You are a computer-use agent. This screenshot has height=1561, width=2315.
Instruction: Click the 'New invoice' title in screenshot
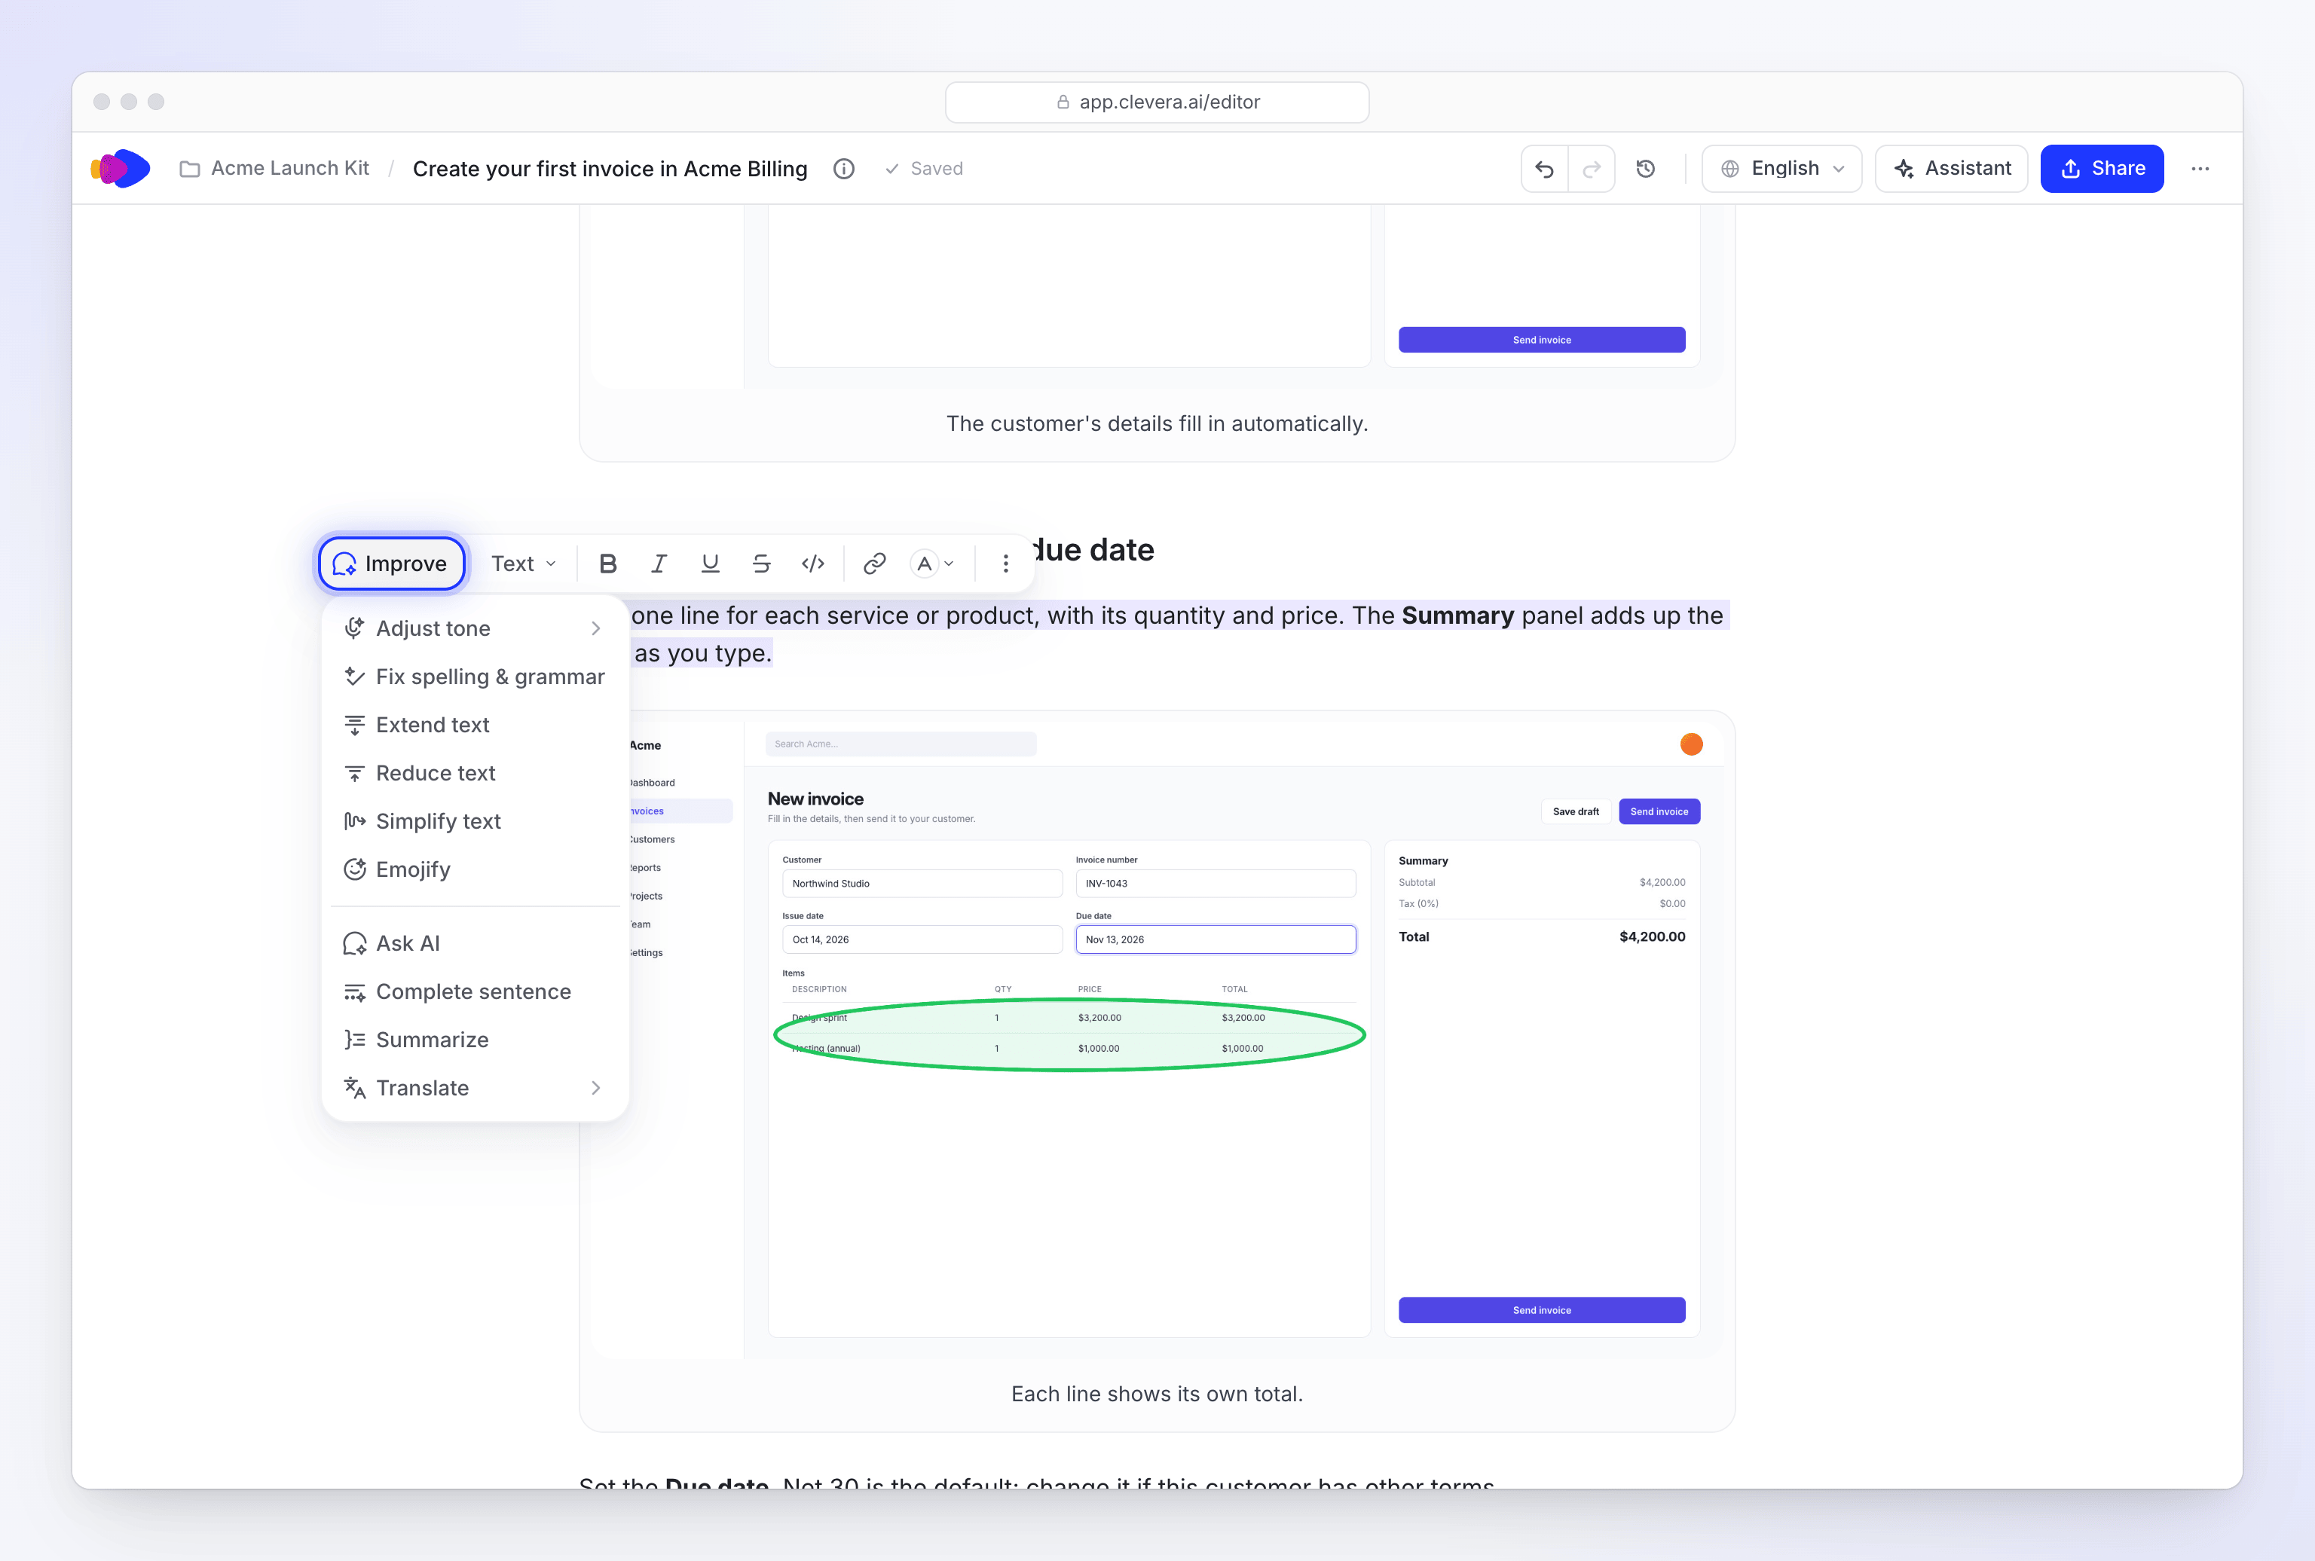[815, 799]
